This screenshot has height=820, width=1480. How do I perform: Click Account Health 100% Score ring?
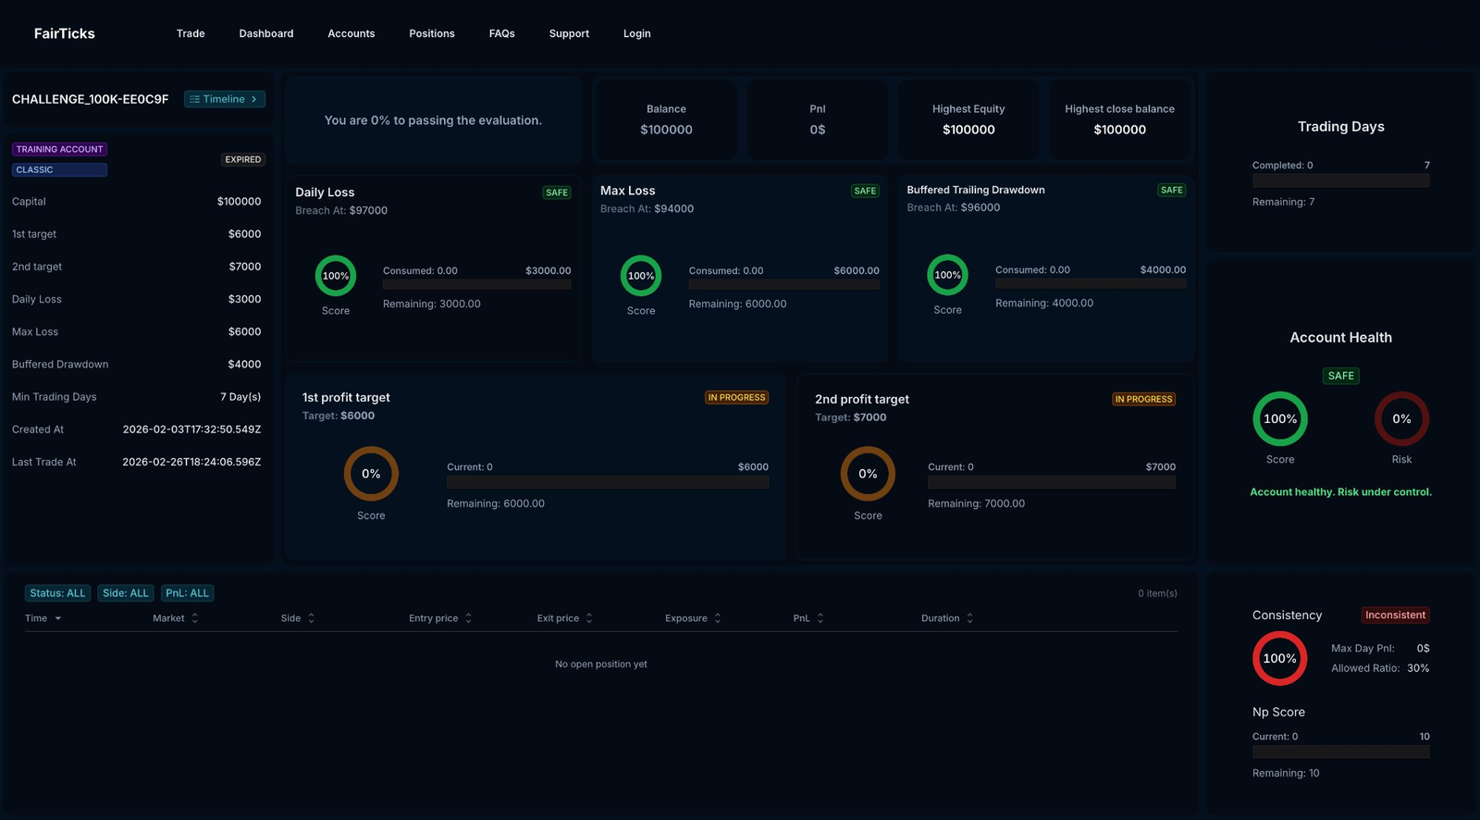tap(1280, 419)
